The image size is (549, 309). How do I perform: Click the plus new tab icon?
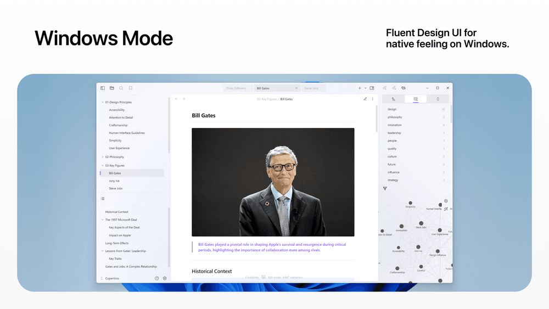360,88
